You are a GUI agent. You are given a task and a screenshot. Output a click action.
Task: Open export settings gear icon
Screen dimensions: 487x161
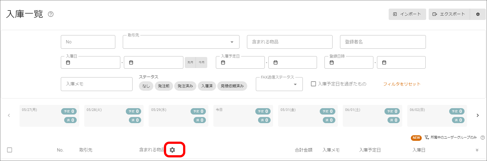click(x=478, y=14)
